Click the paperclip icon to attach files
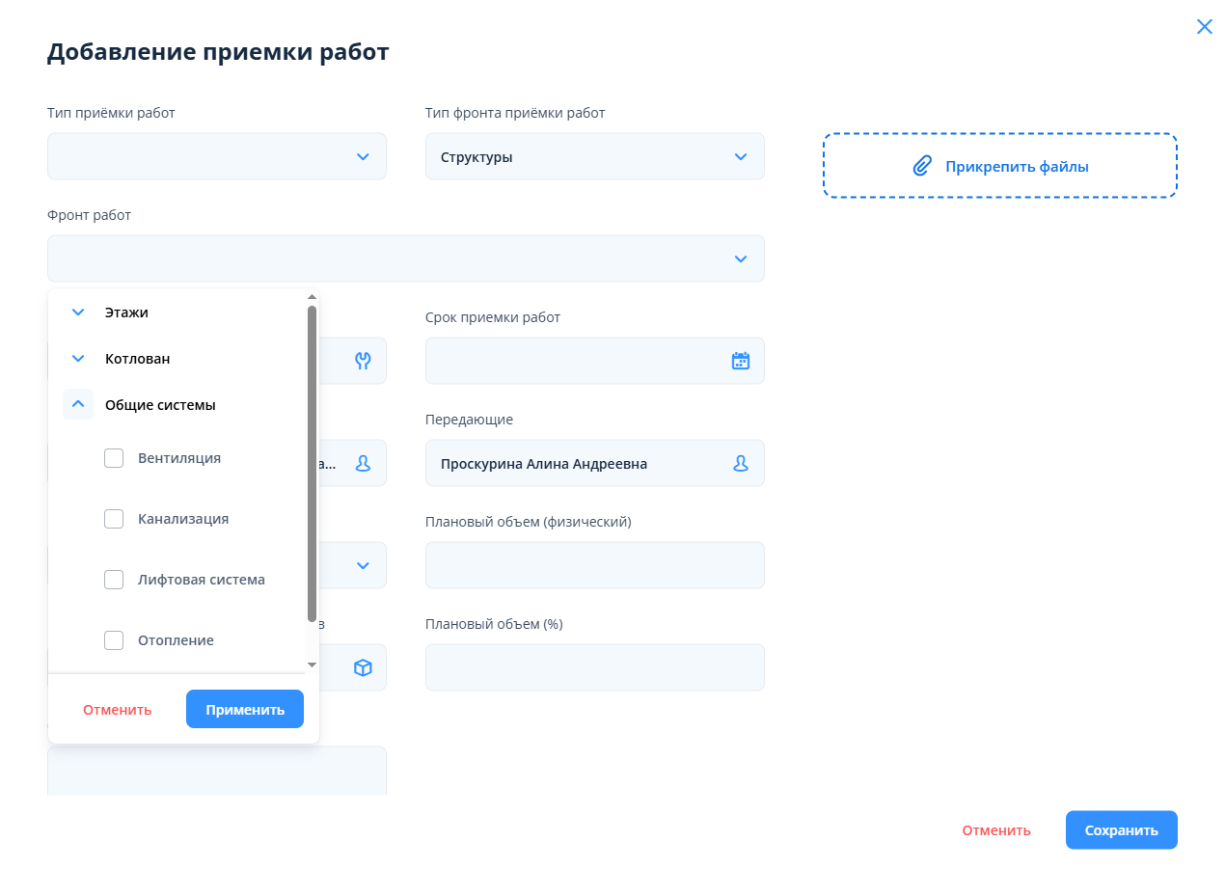 [922, 167]
